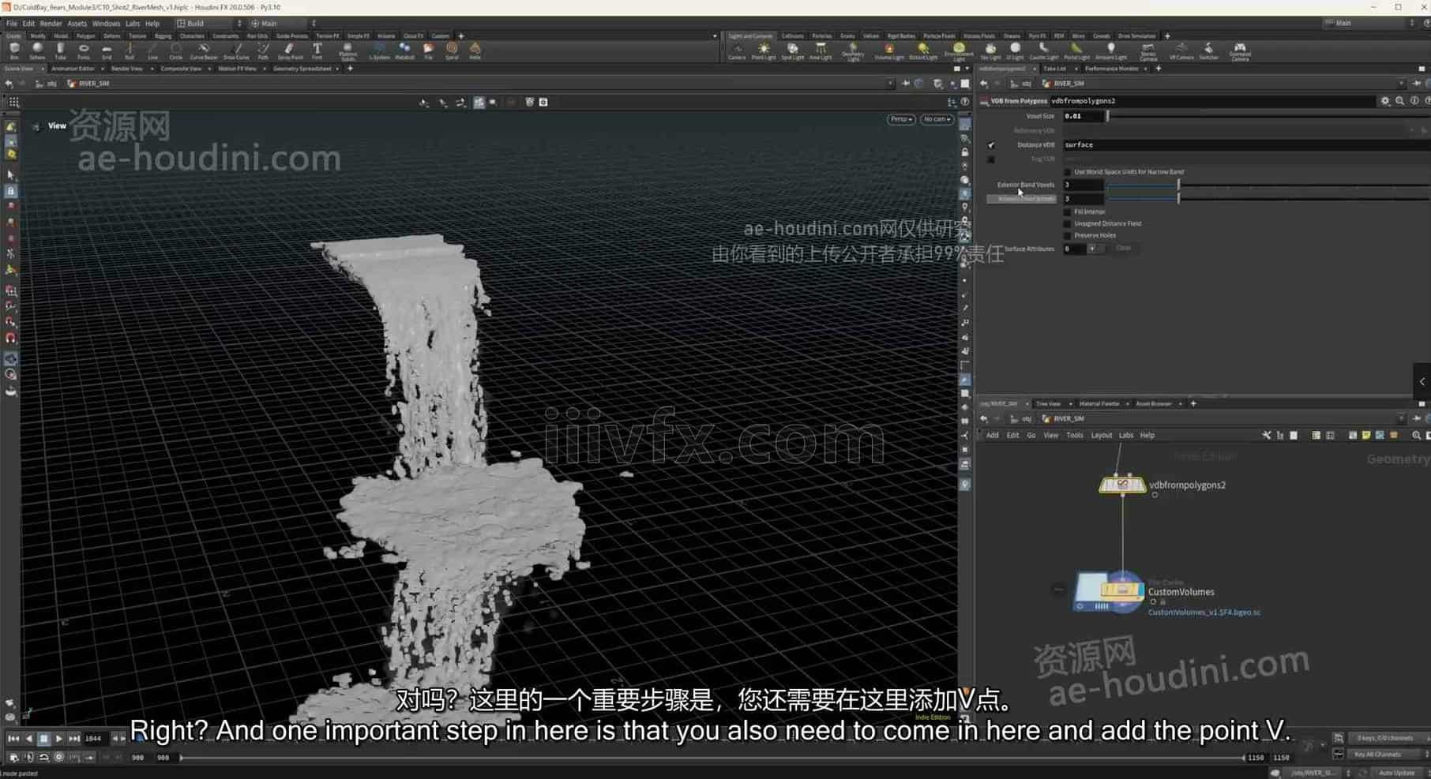Enable the Fill Interior checkbox
This screenshot has height=779, width=1431.
tap(1068, 212)
